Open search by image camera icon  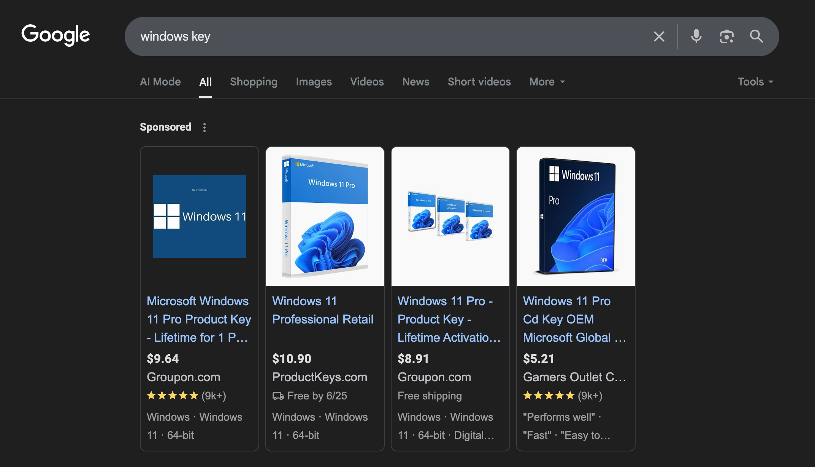pyautogui.click(x=726, y=36)
